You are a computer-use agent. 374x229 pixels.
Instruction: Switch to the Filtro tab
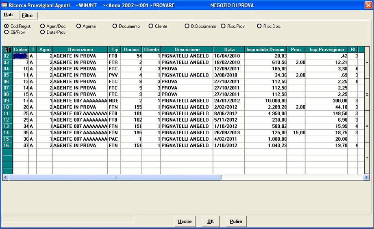pyautogui.click(x=28, y=15)
